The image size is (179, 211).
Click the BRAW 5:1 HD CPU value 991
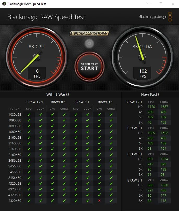150,159
